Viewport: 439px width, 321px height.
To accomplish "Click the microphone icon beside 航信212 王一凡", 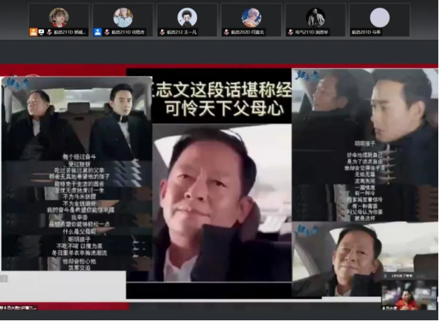I will tap(162, 32).
